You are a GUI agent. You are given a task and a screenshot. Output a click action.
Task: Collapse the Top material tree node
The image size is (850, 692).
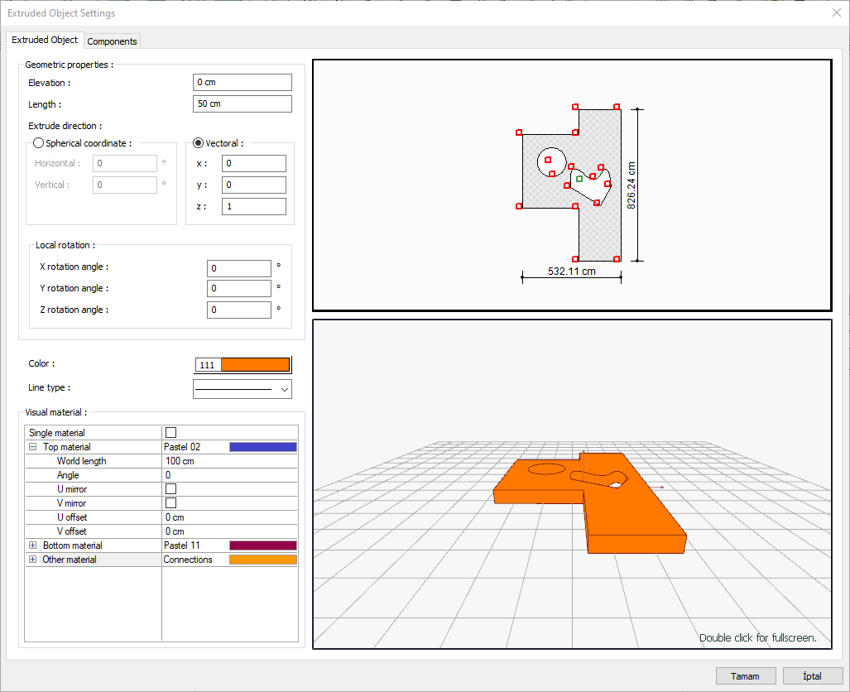(33, 447)
